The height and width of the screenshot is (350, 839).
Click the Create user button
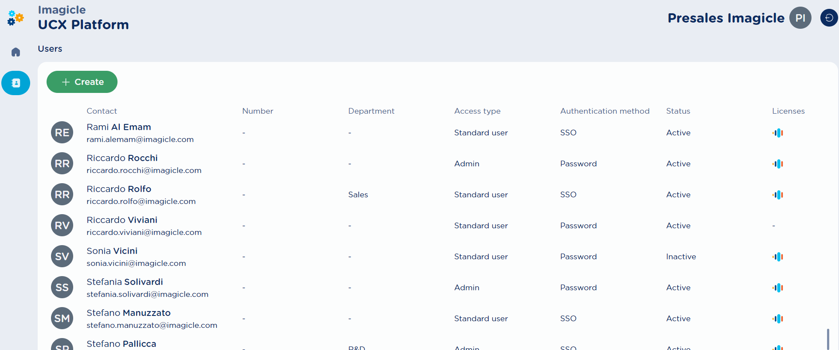pyautogui.click(x=82, y=82)
